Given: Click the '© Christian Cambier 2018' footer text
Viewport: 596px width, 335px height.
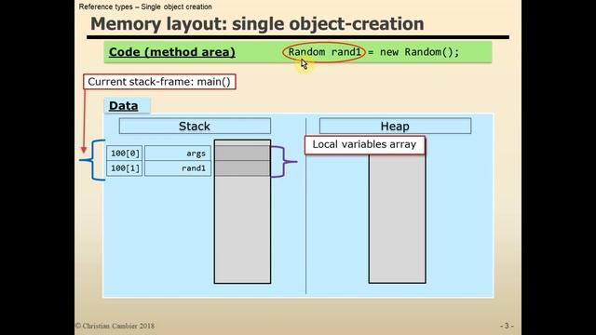Looking at the screenshot, I should (x=115, y=326).
